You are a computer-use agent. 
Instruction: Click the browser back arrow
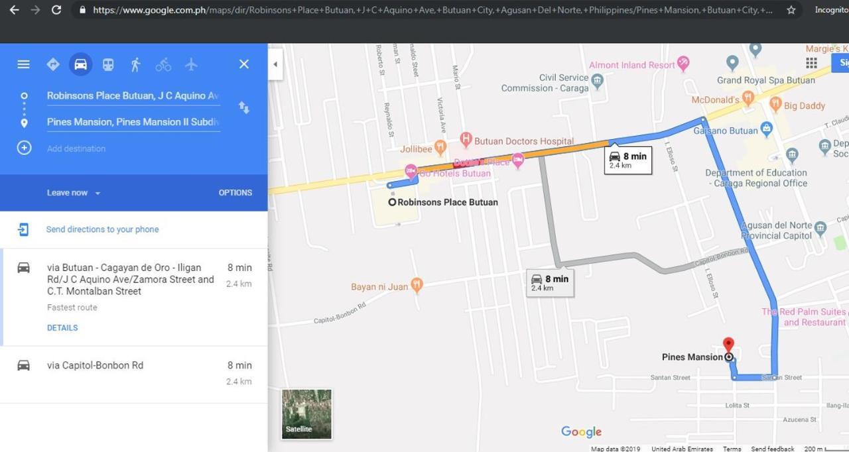[x=14, y=10]
